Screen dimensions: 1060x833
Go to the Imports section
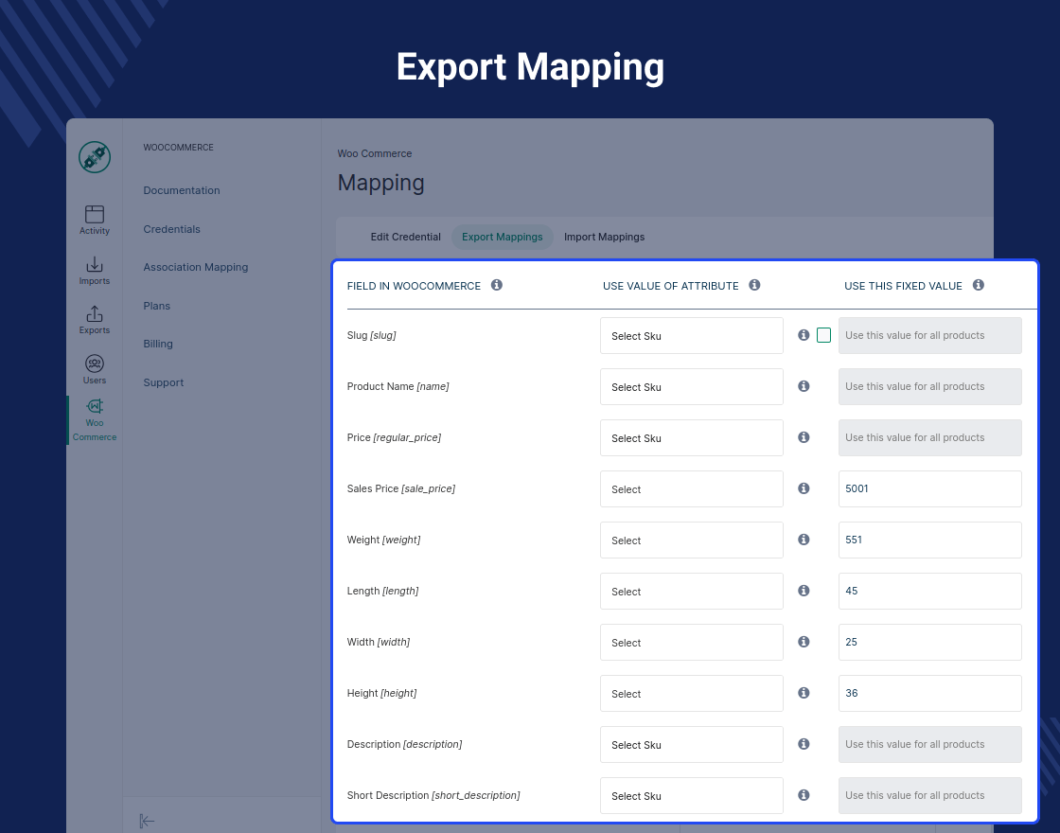pos(95,271)
